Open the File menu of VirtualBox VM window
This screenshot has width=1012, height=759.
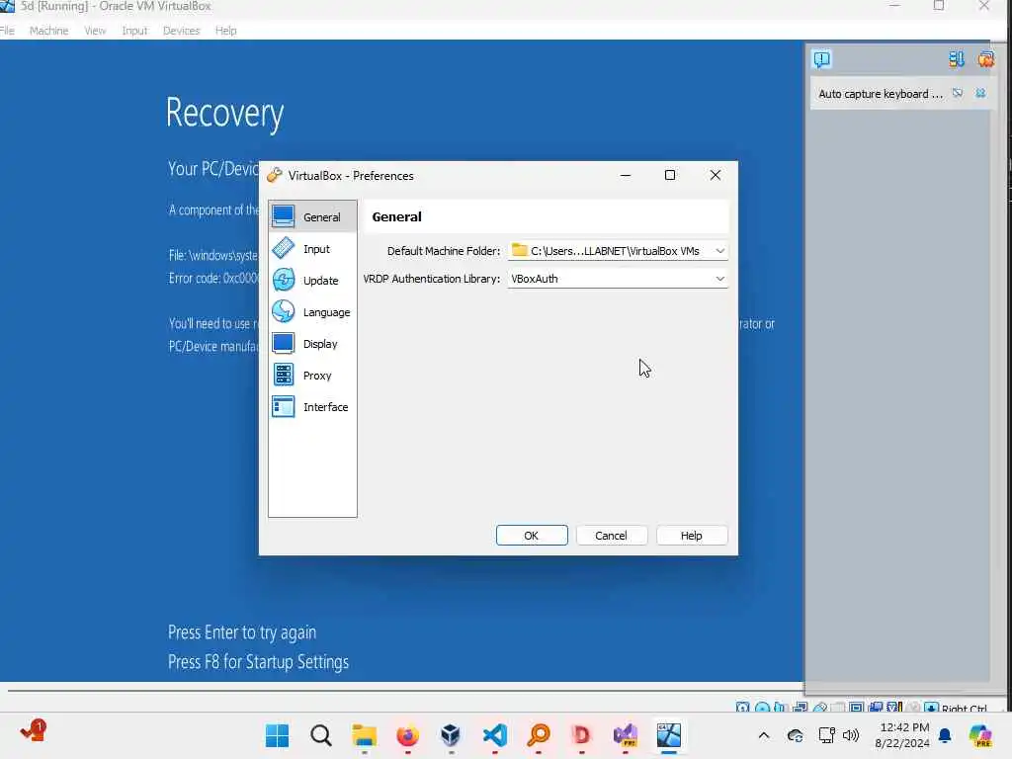pos(7,31)
